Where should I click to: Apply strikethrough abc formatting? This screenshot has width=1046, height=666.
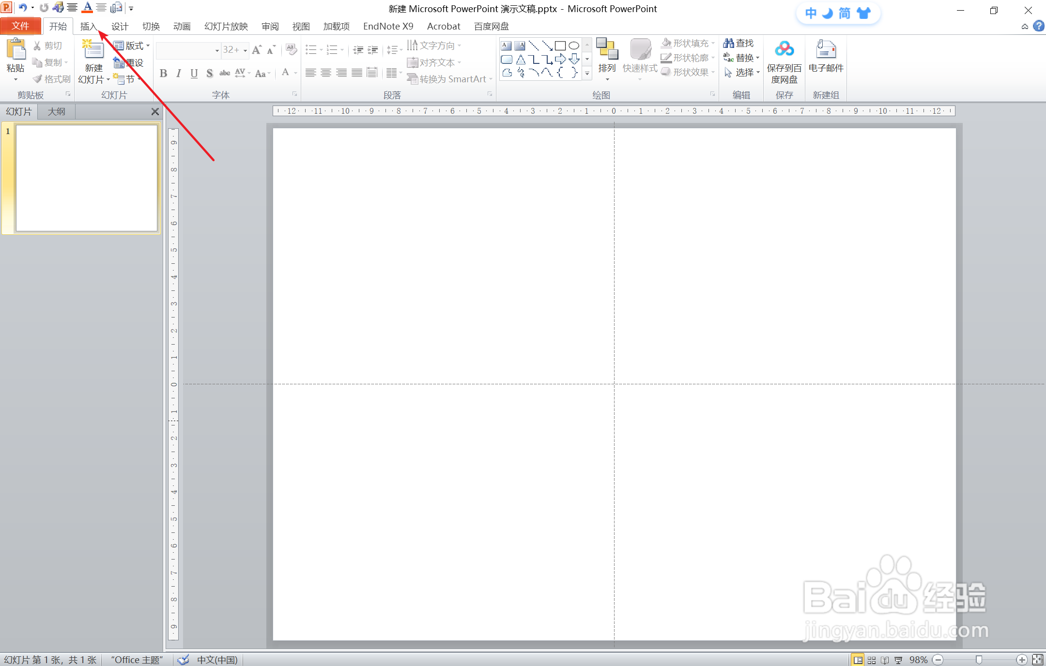pyautogui.click(x=225, y=73)
